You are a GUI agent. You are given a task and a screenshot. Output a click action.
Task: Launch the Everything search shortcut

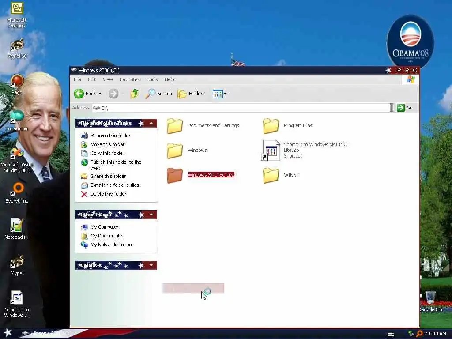point(17,193)
